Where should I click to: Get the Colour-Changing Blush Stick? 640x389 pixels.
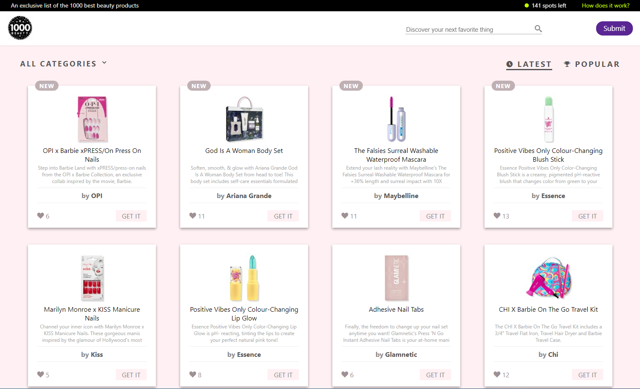coord(588,216)
